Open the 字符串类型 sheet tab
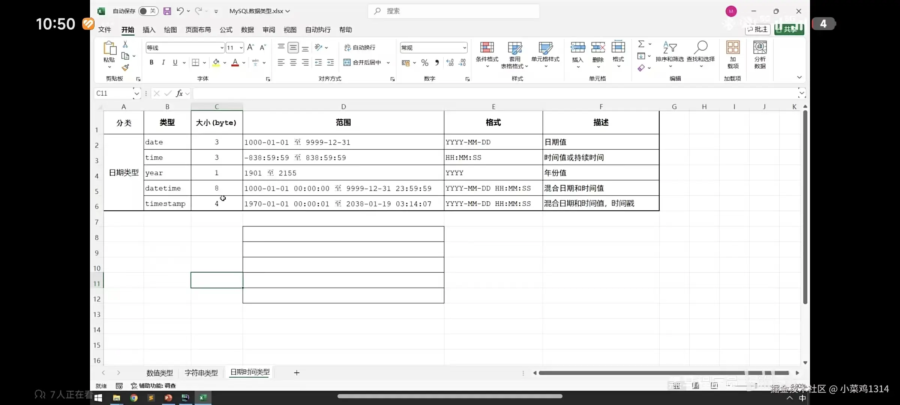Image resolution: width=900 pixels, height=405 pixels. (x=201, y=372)
